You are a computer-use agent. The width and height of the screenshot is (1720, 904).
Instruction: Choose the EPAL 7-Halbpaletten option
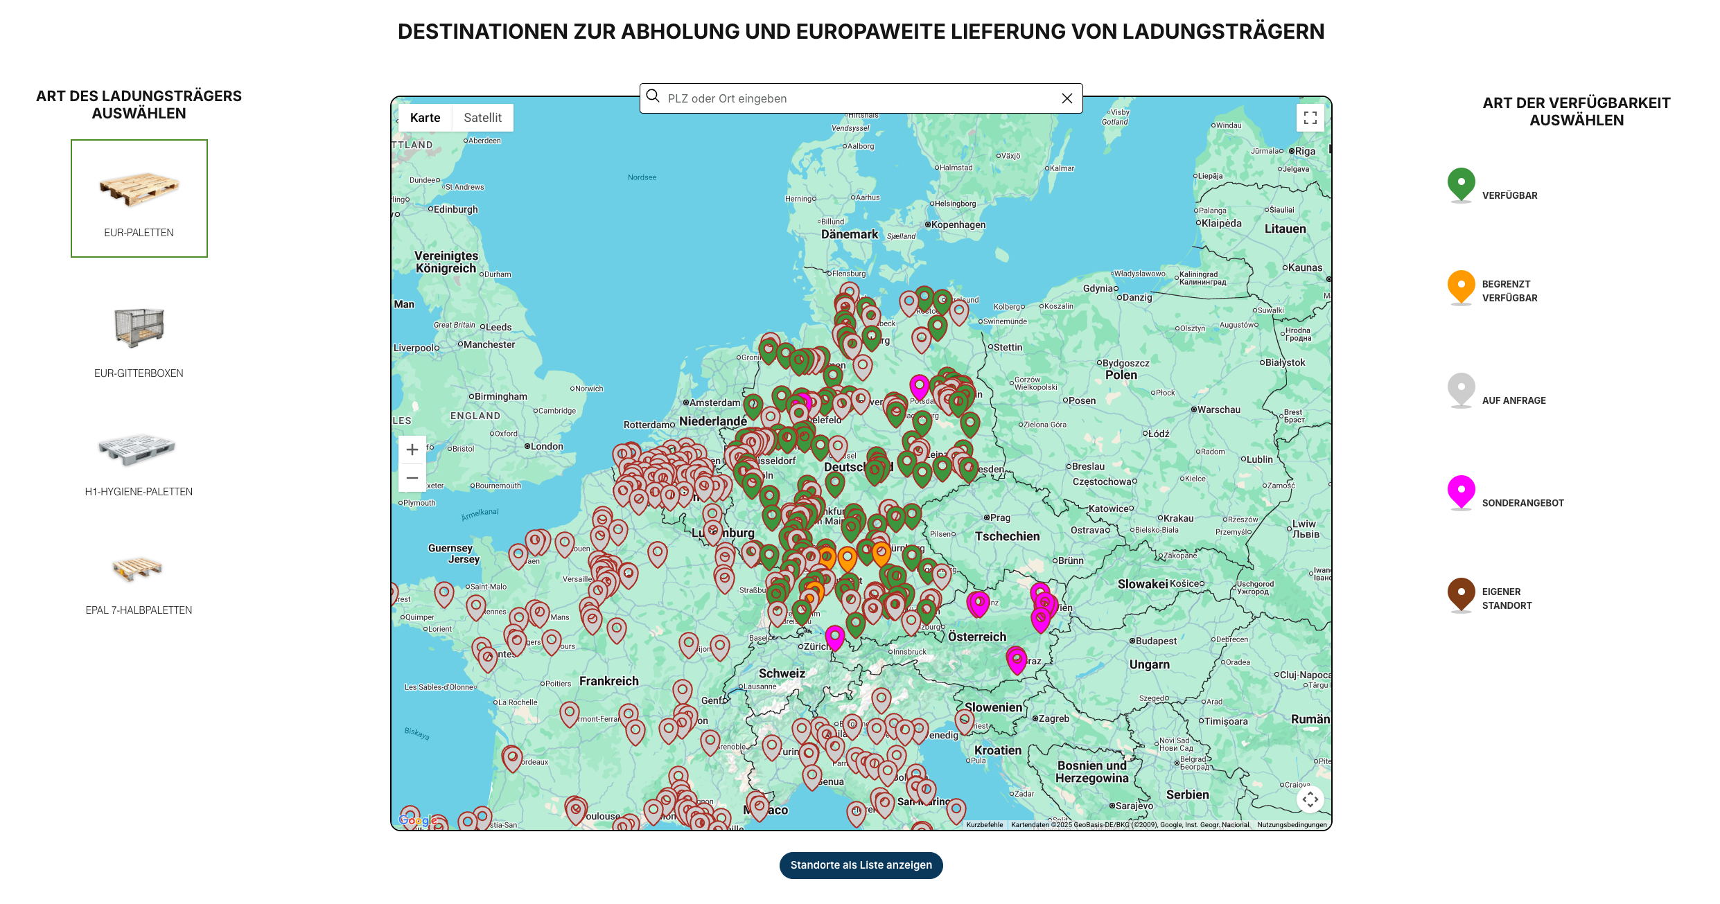click(139, 582)
